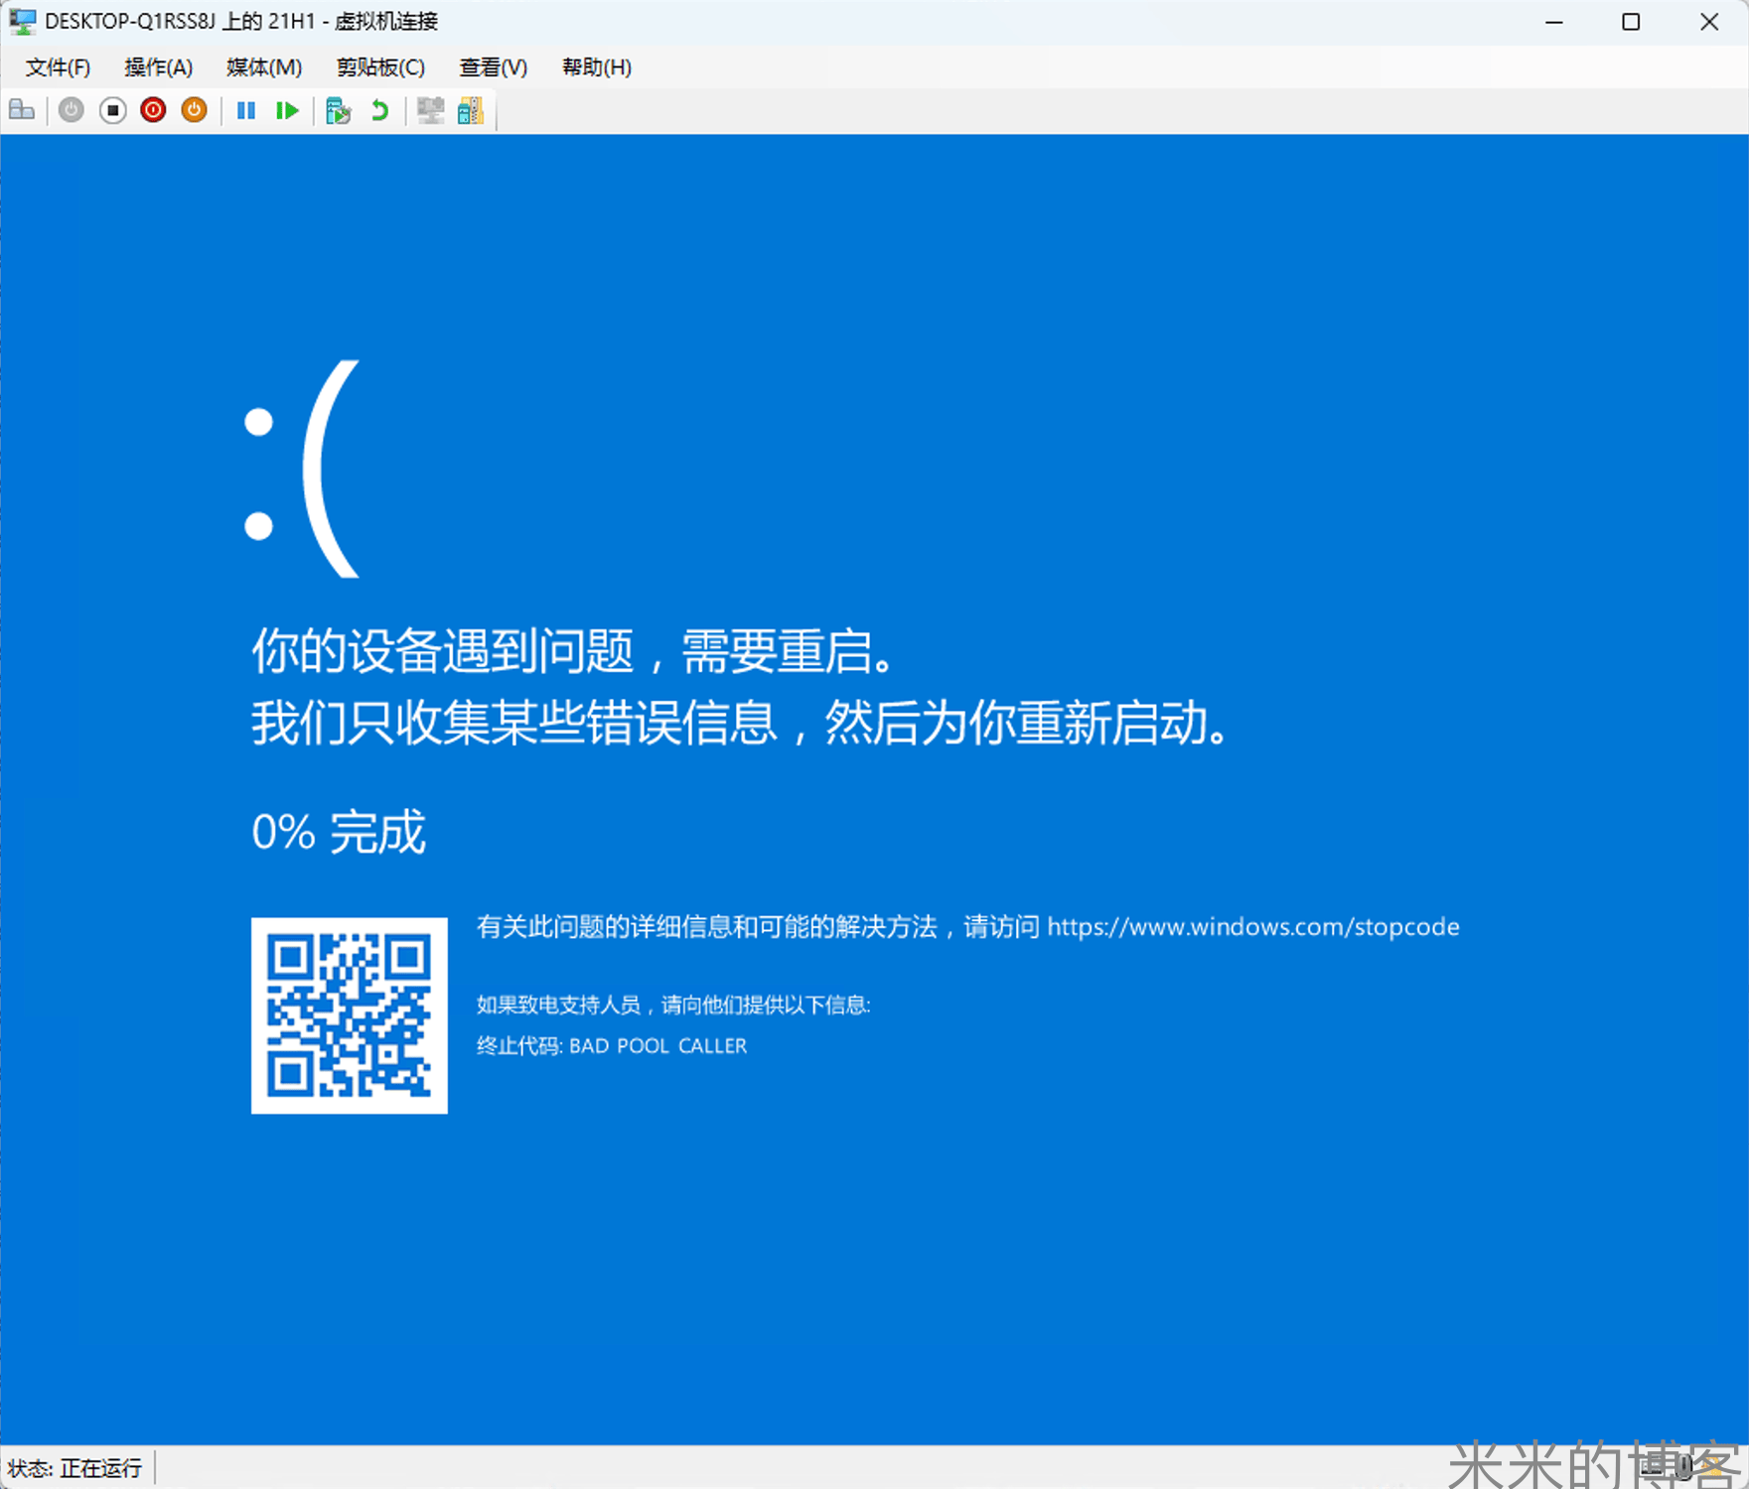Click the Hyper-V icon in the title bar
The height and width of the screenshot is (1489, 1749).
tap(22, 21)
